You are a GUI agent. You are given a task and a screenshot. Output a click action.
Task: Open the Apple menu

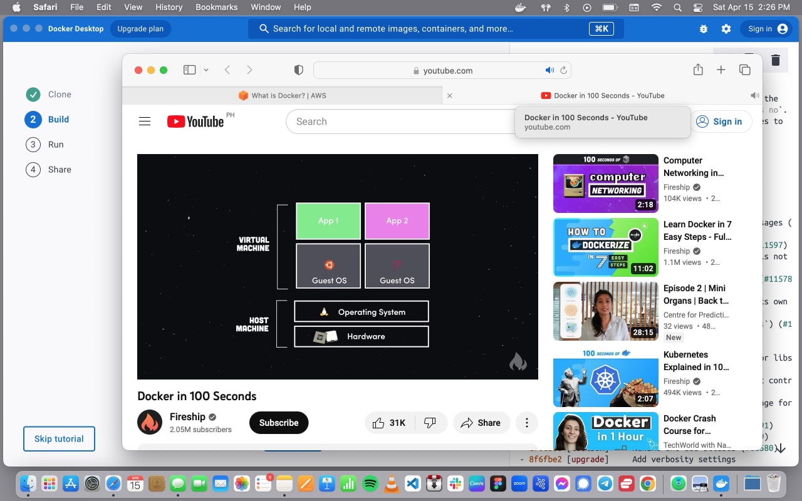[x=16, y=8]
